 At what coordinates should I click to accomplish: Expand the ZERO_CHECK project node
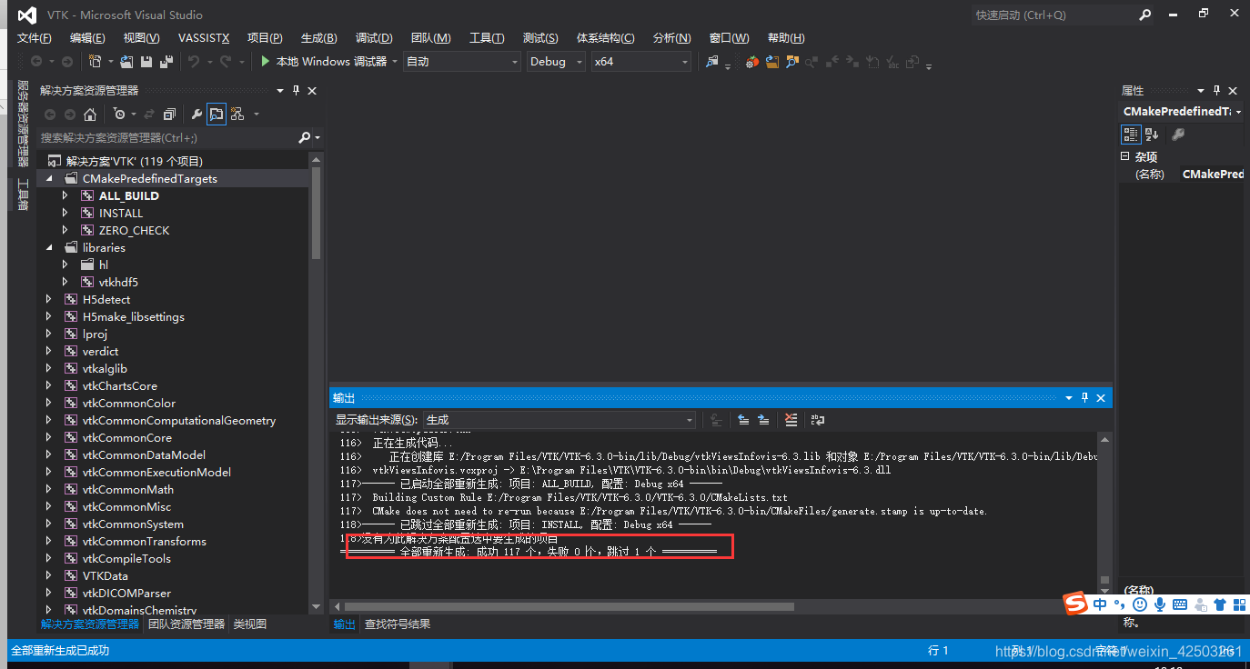coord(65,230)
